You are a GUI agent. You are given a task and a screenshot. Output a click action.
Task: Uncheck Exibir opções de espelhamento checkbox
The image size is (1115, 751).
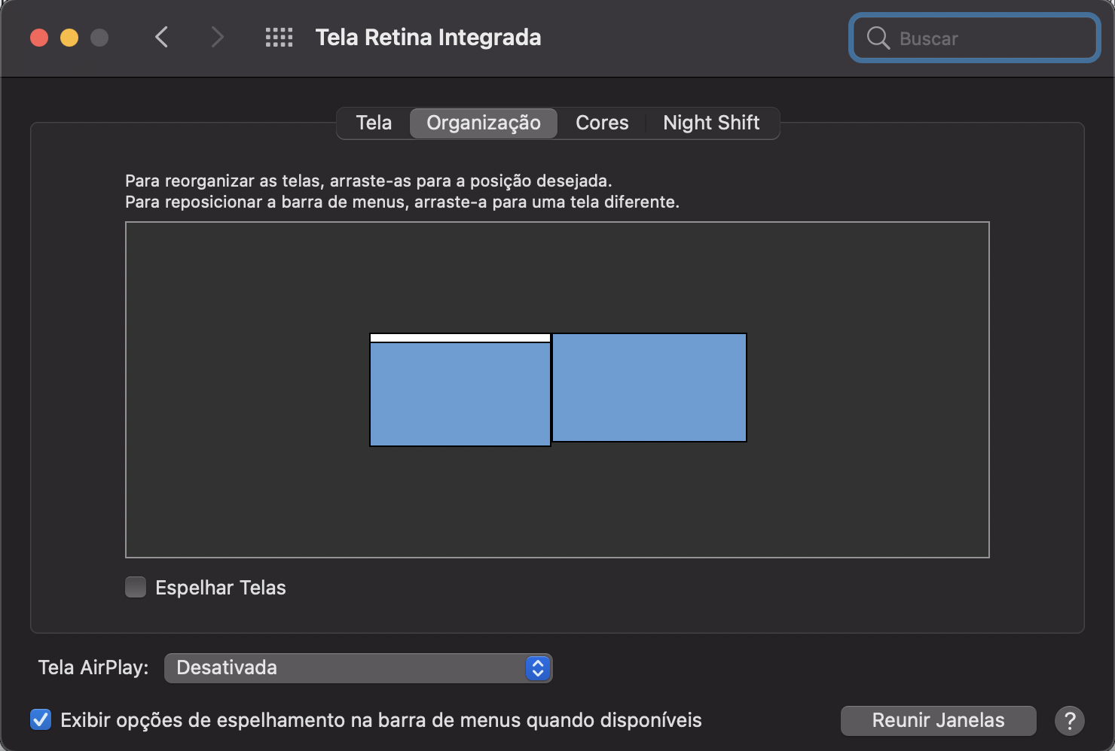(x=41, y=720)
